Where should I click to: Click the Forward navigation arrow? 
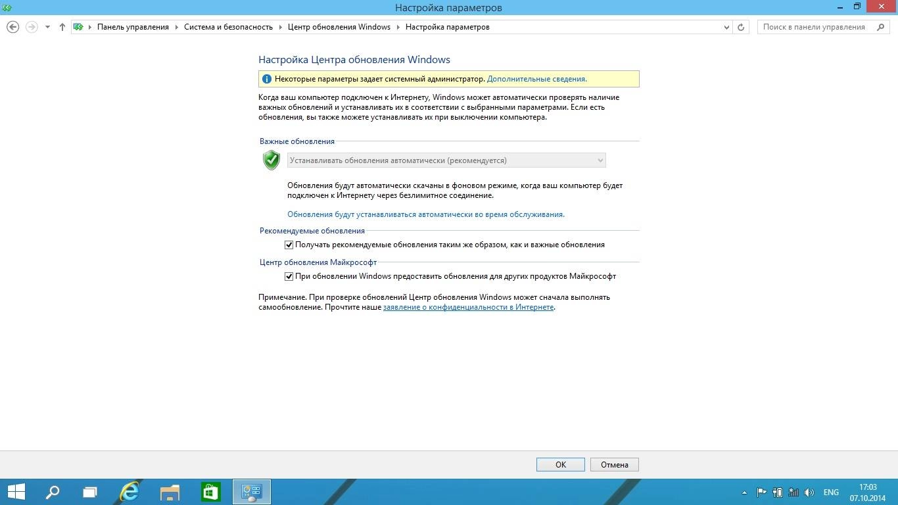[31, 27]
